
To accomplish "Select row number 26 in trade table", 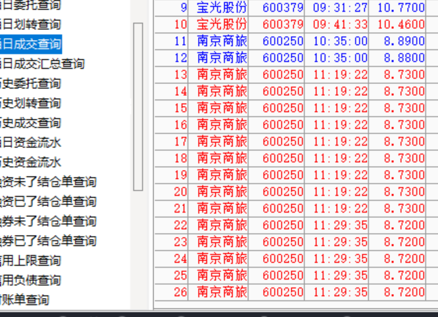I will tap(180, 292).
